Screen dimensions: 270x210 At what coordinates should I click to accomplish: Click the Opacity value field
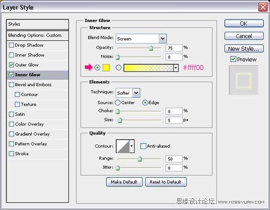[174, 48]
